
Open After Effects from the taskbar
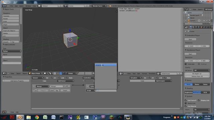click(x=70, y=117)
